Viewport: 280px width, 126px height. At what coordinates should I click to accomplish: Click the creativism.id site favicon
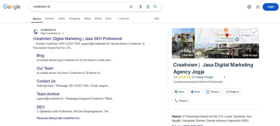pyautogui.click(x=36, y=31)
